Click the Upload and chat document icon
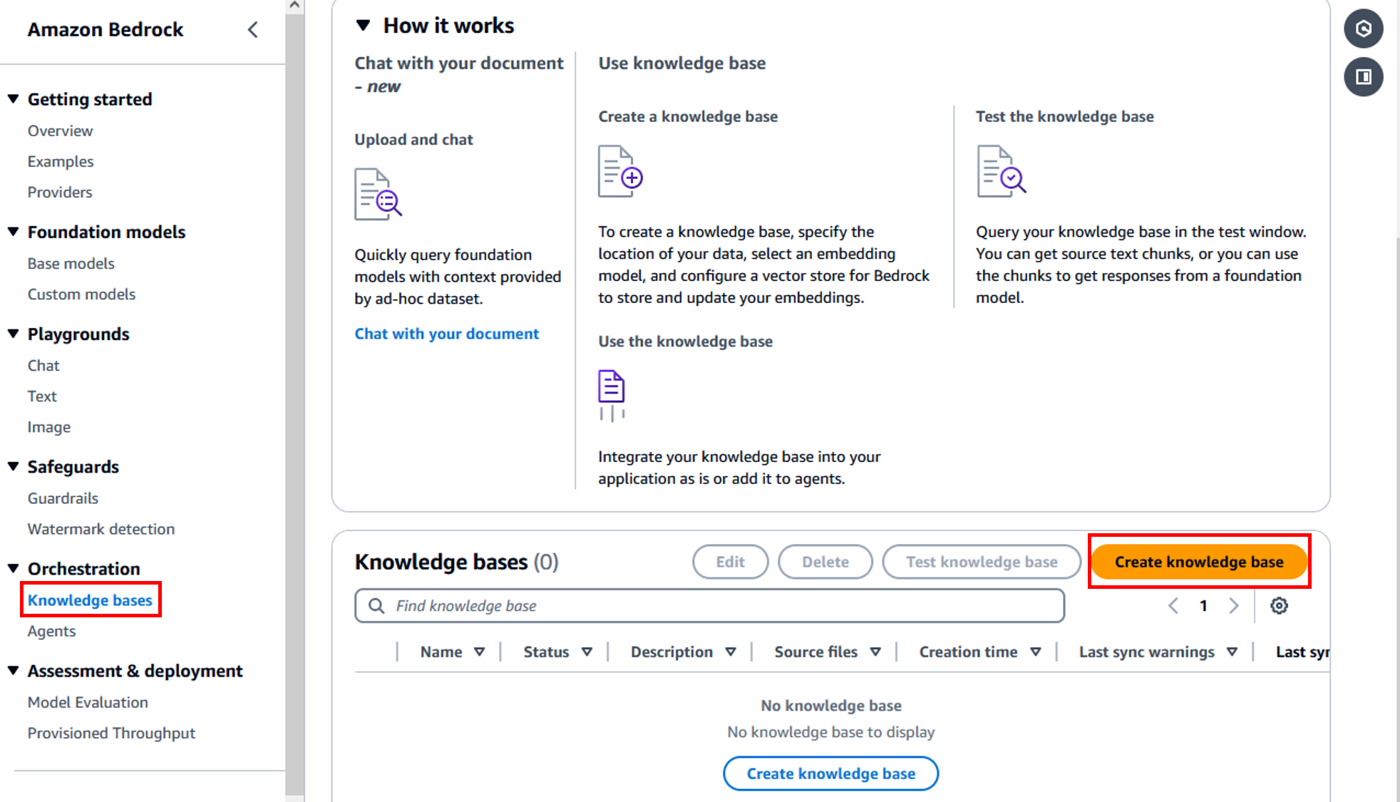The width and height of the screenshot is (1400, 802). pos(378,194)
